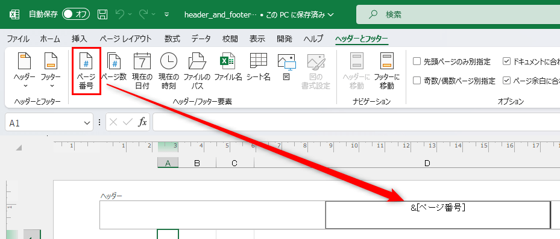Click Go to Footer (フッターに移動)

[x=387, y=71]
